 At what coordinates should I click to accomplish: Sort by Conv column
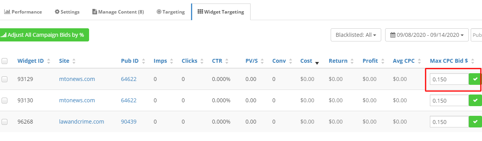(x=282, y=61)
